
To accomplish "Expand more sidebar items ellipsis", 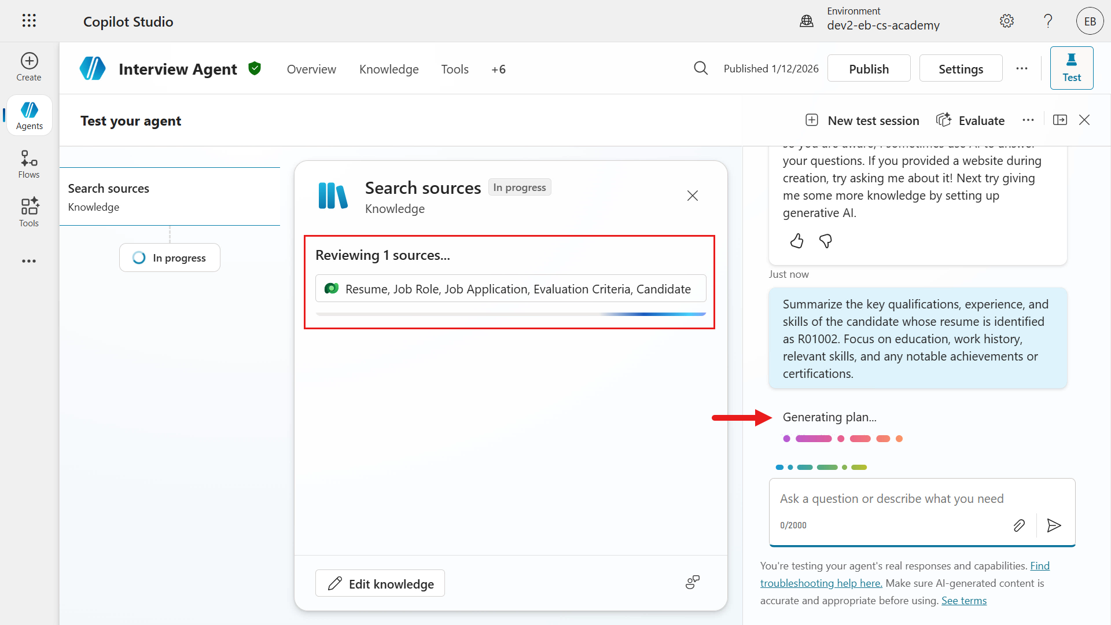I will pyautogui.click(x=29, y=261).
